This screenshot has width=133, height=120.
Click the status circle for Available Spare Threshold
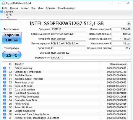tap(5, 79)
